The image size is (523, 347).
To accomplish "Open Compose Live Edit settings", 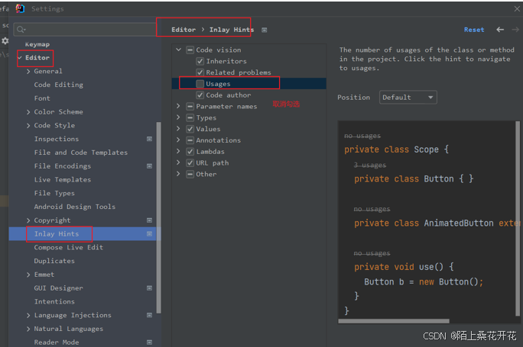I will [68, 248].
